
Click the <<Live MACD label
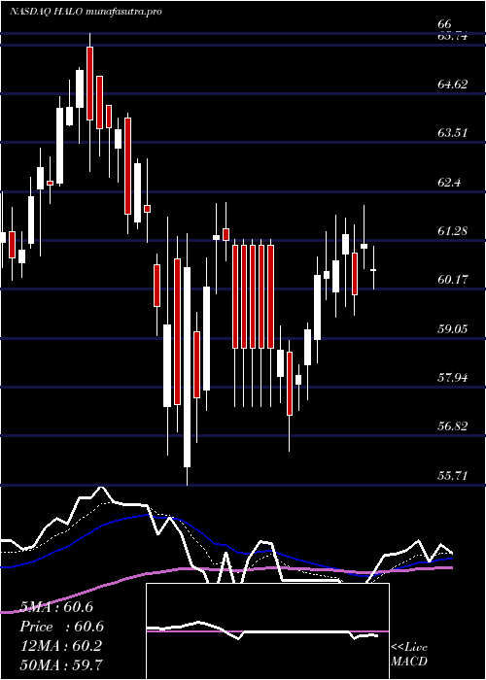tap(409, 655)
